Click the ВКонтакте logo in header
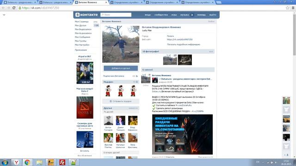 tap(86, 15)
